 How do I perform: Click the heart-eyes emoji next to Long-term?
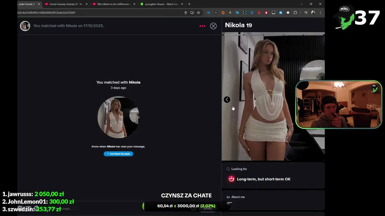coord(231,179)
